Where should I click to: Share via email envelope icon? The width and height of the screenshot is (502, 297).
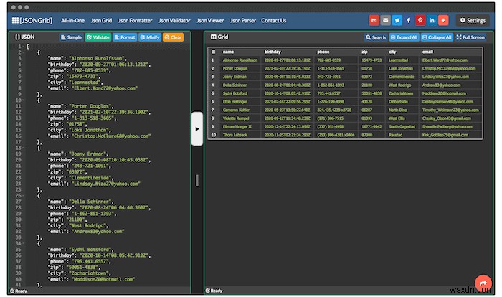[386, 20]
